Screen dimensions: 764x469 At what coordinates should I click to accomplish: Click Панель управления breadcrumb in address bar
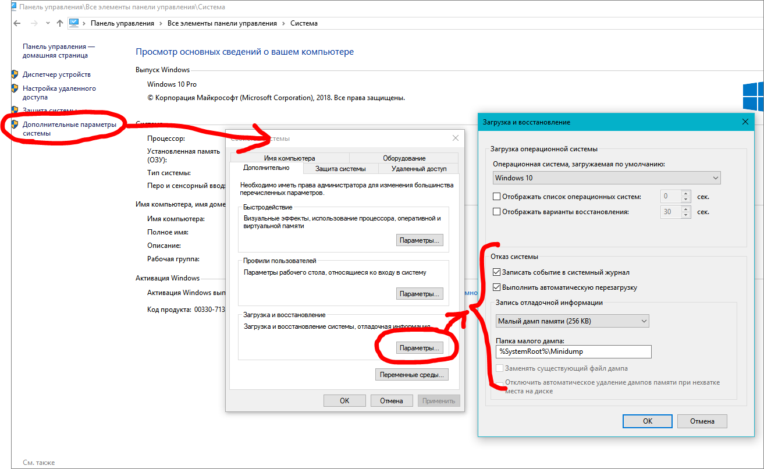[122, 23]
